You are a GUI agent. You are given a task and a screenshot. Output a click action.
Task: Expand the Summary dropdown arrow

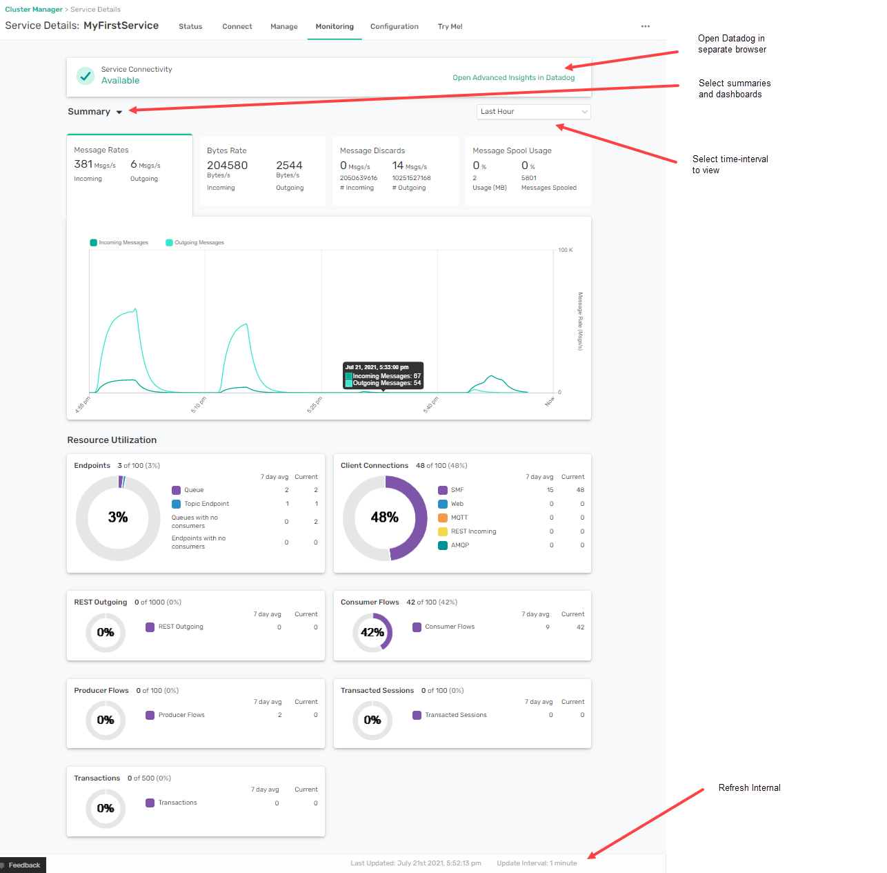point(119,112)
